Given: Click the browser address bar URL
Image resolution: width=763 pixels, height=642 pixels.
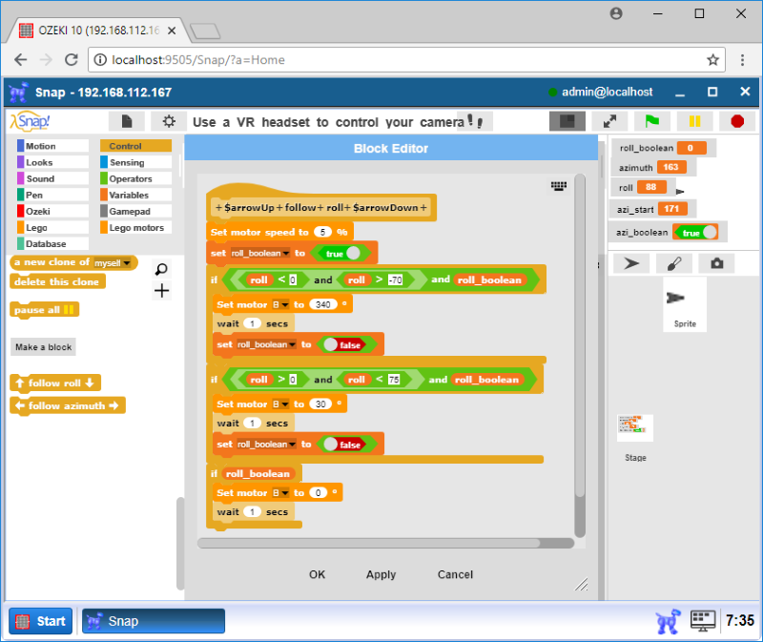Looking at the screenshot, I should (198, 60).
